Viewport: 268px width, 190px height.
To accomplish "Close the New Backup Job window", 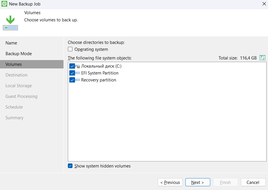I will [264, 4].
